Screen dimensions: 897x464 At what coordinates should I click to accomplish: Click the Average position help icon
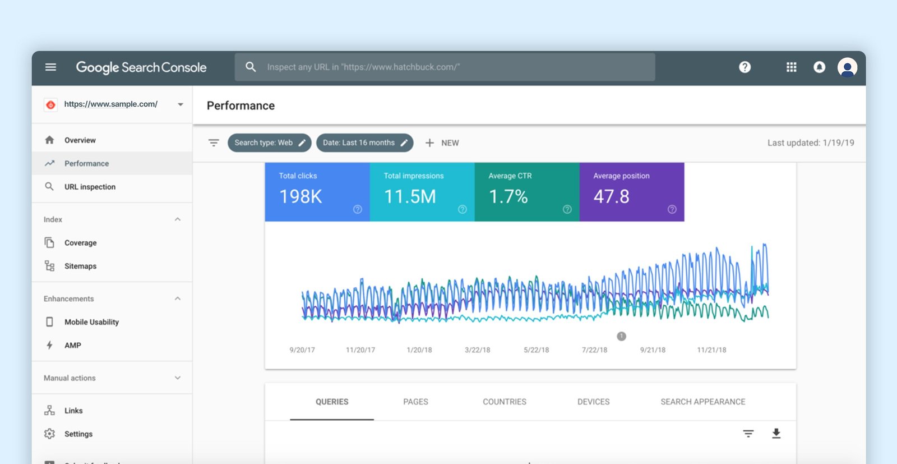point(672,209)
